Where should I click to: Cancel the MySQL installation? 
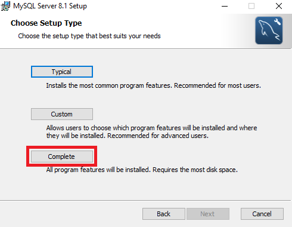coord(262,214)
